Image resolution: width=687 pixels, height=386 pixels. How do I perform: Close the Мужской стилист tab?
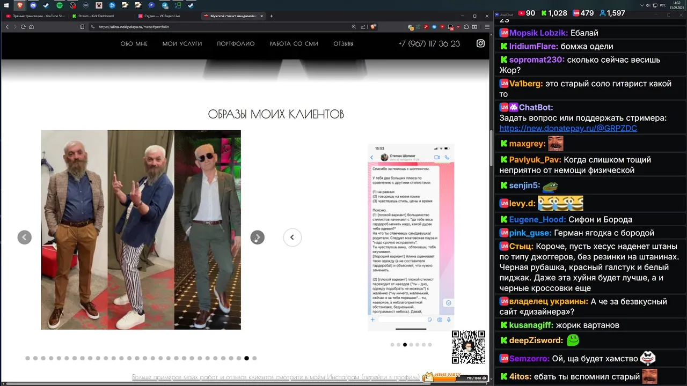coord(261,16)
